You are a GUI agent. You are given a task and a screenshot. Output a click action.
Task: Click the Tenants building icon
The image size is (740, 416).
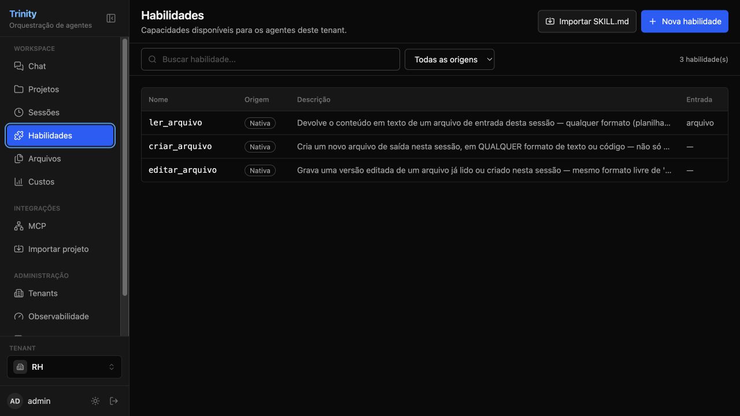pyautogui.click(x=18, y=293)
